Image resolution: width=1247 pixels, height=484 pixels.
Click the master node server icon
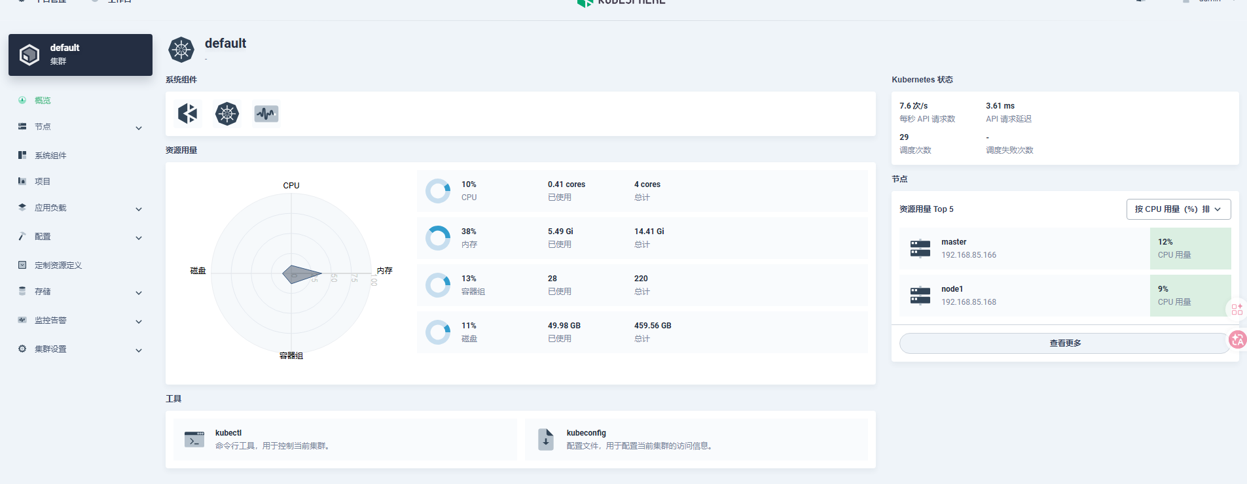tap(920, 249)
